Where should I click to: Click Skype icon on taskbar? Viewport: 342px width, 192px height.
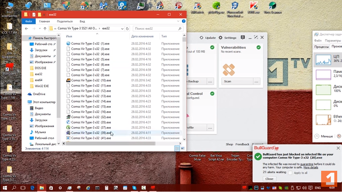(x=134, y=188)
